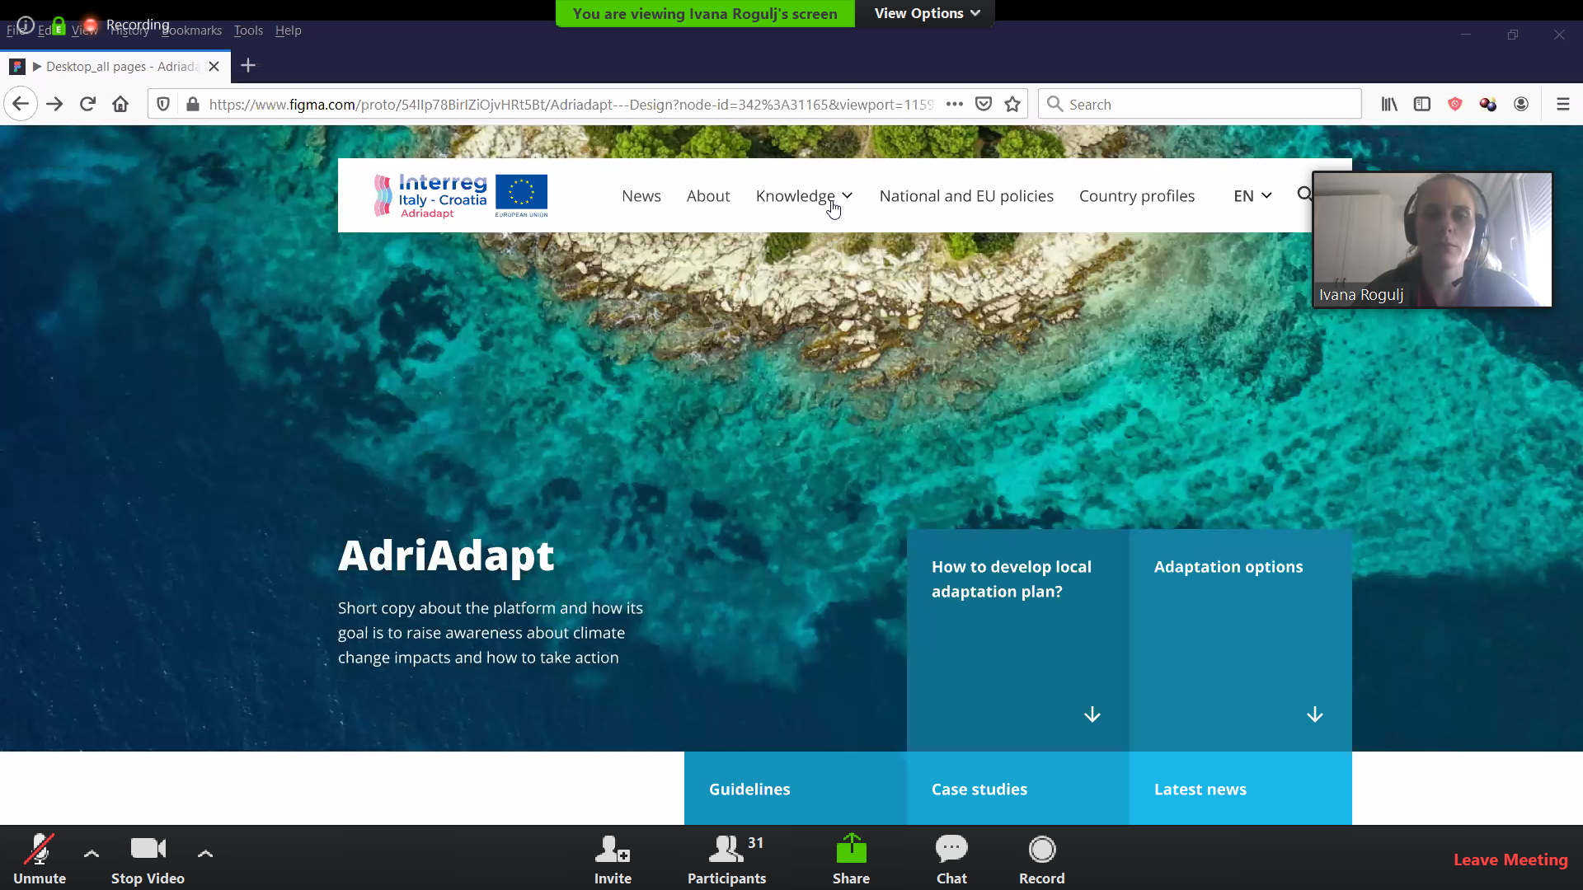Go to the browser home icon
Viewport: 1583px width, 890px height.
pyautogui.click(x=120, y=105)
